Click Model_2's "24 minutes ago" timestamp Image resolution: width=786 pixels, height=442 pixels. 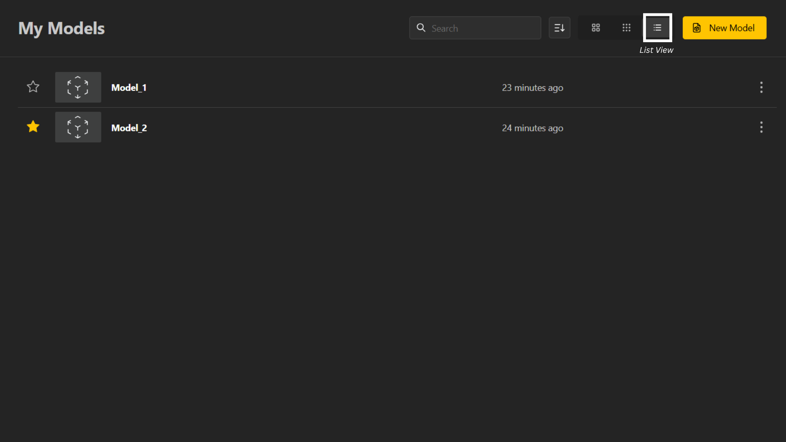tap(532, 128)
